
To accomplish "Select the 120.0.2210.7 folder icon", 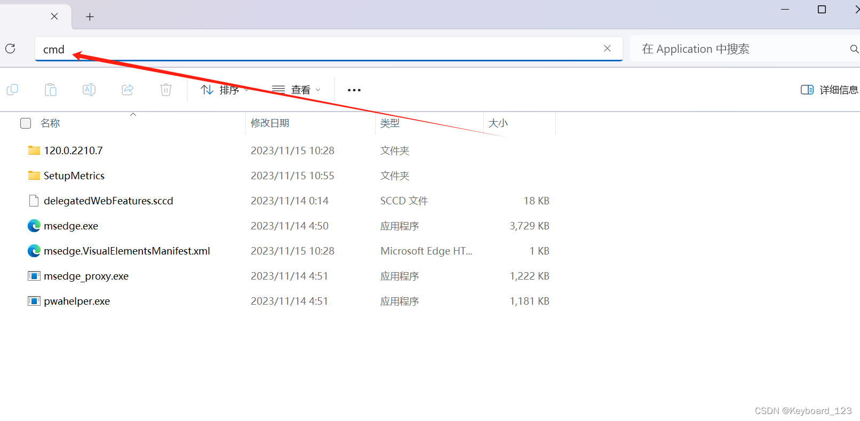I will tap(34, 150).
